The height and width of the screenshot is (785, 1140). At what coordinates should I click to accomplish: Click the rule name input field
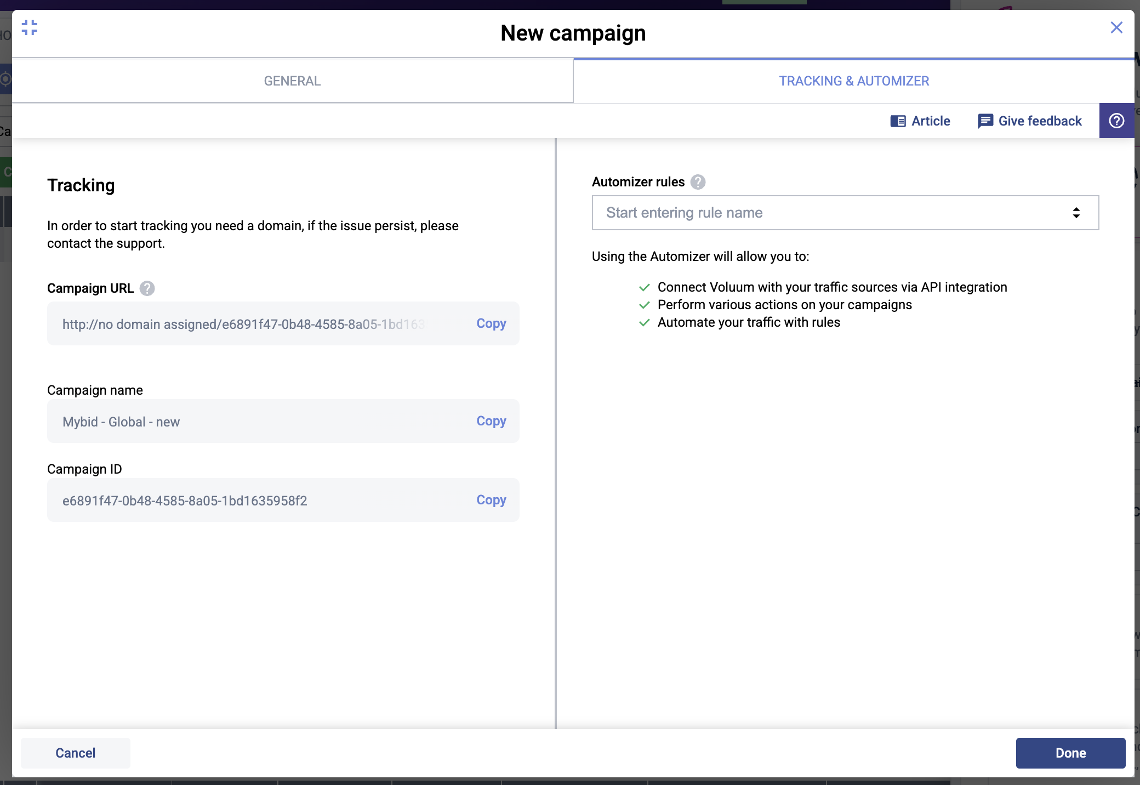(x=822, y=213)
